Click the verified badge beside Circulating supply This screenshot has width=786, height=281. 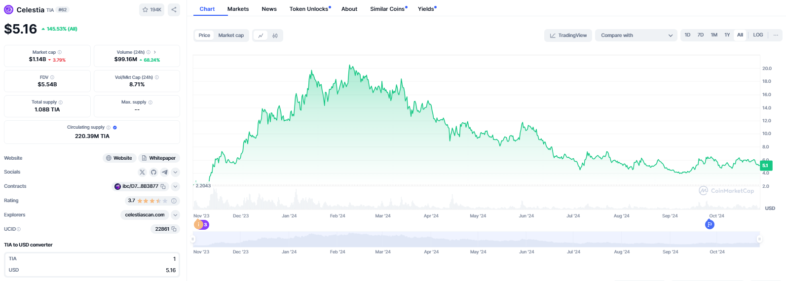115,128
